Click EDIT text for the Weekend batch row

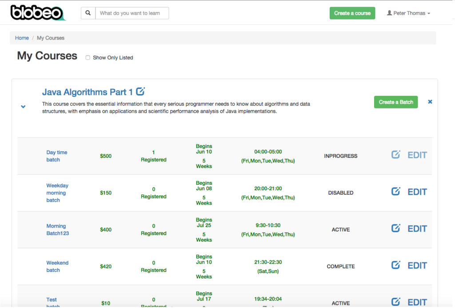click(x=417, y=265)
